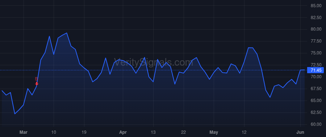Viewport: 326px width, 137px height.
Task: Click the 22 date axis label
Action: pyautogui.click(x=183, y=132)
